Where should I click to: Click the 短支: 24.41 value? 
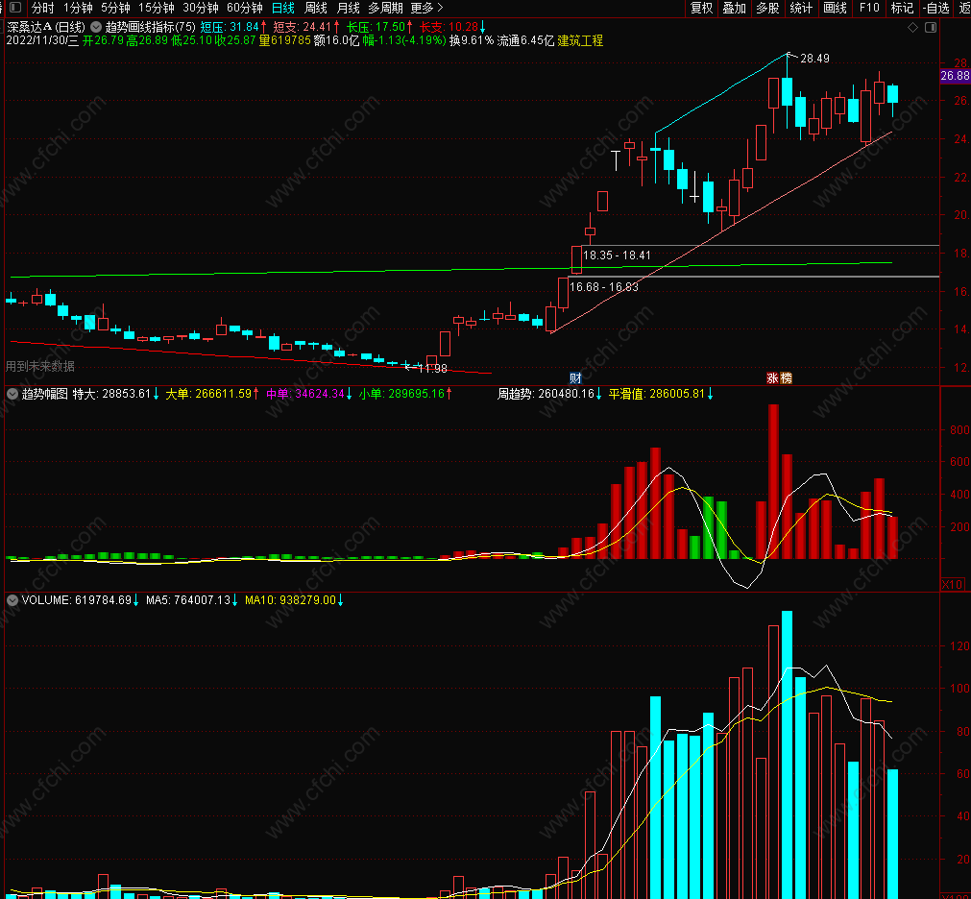point(306,27)
